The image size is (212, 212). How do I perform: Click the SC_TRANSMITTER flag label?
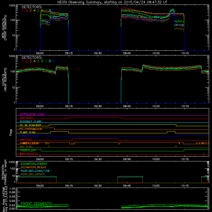click(31, 129)
